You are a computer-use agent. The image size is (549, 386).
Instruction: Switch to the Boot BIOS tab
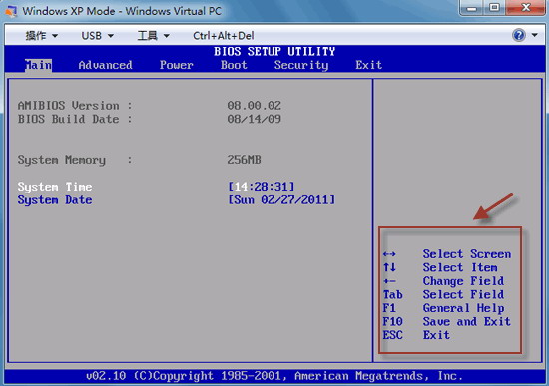tap(234, 65)
